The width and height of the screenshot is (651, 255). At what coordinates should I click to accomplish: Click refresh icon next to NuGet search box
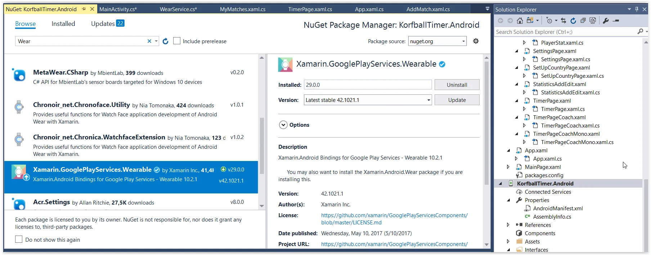[x=165, y=41]
